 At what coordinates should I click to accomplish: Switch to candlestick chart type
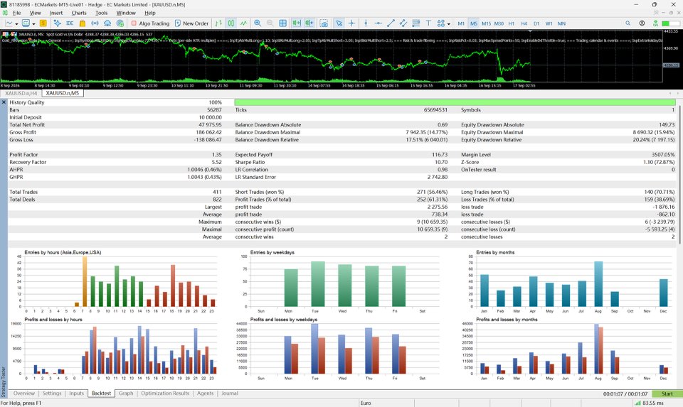pyautogui.click(x=231, y=23)
